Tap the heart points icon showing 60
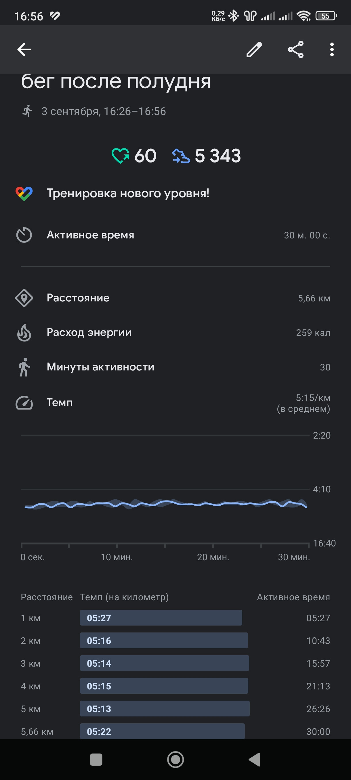 click(120, 156)
